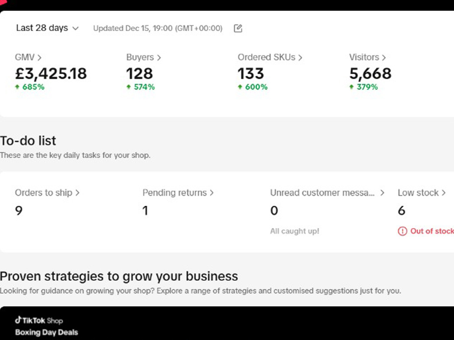
Task: Open the Orders to ship link
Action: (x=47, y=193)
